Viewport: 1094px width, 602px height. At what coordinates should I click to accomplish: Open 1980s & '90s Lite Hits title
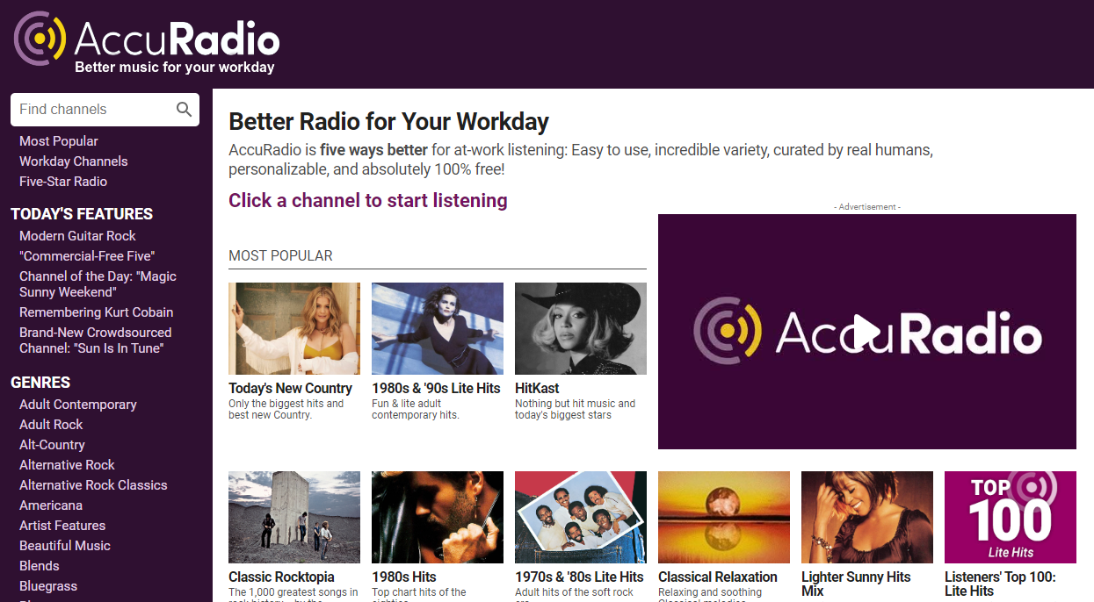[436, 388]
